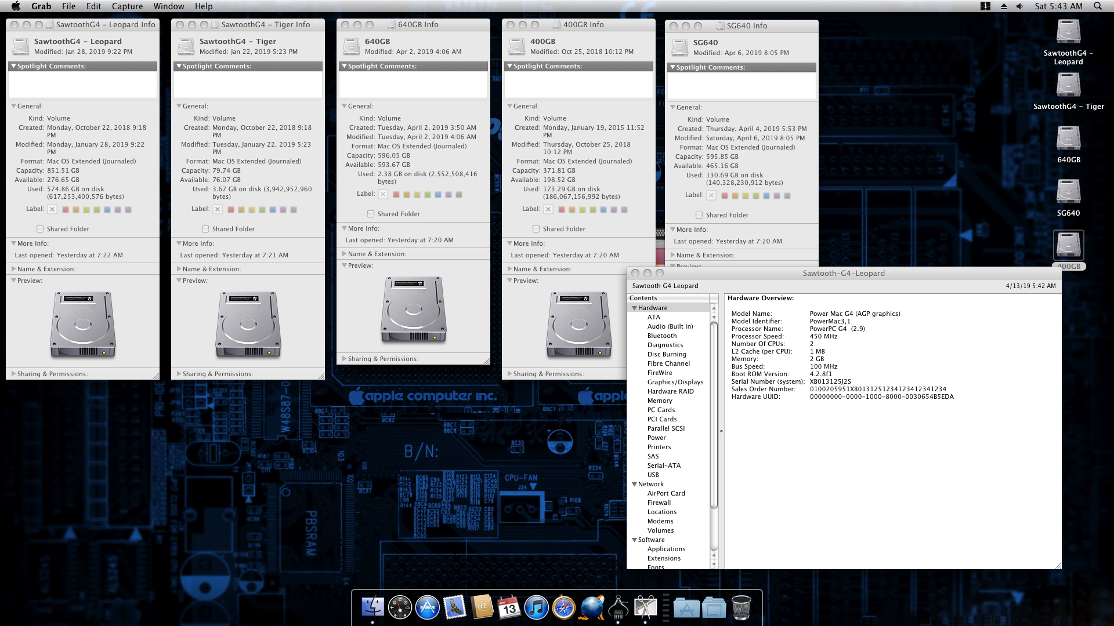Open the Capture menu
This screenshot has height=626, width=1114.
pyautogui.click(x=127, y=6)
